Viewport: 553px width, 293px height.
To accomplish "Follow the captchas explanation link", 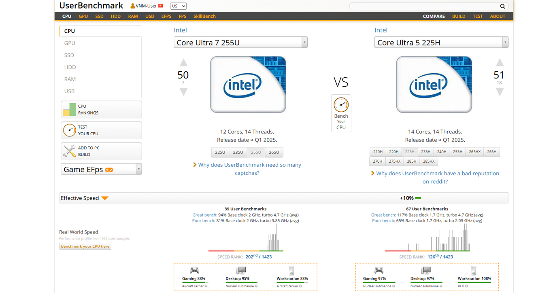I will pos(250,165).
